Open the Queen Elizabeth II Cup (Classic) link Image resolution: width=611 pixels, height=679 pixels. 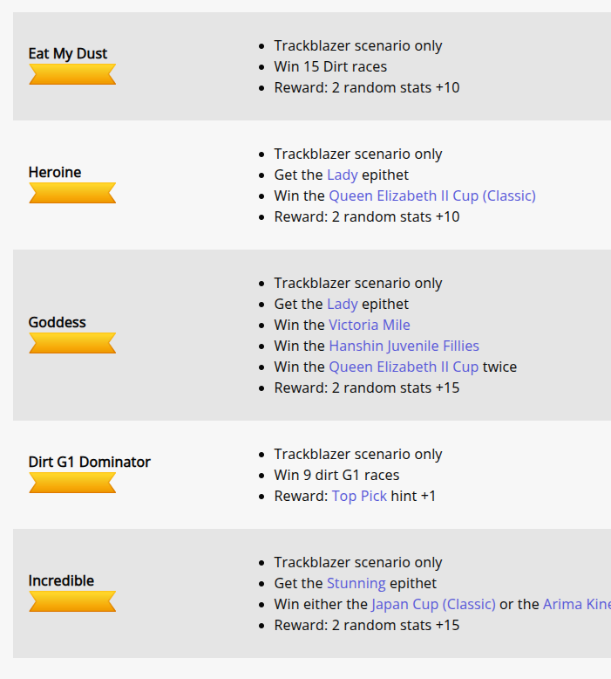pos(432,195)
